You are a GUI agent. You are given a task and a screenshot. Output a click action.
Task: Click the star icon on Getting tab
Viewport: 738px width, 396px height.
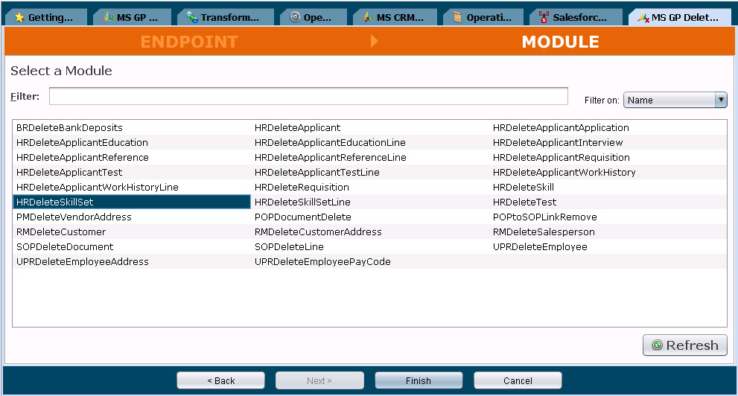tap(19, 17)
